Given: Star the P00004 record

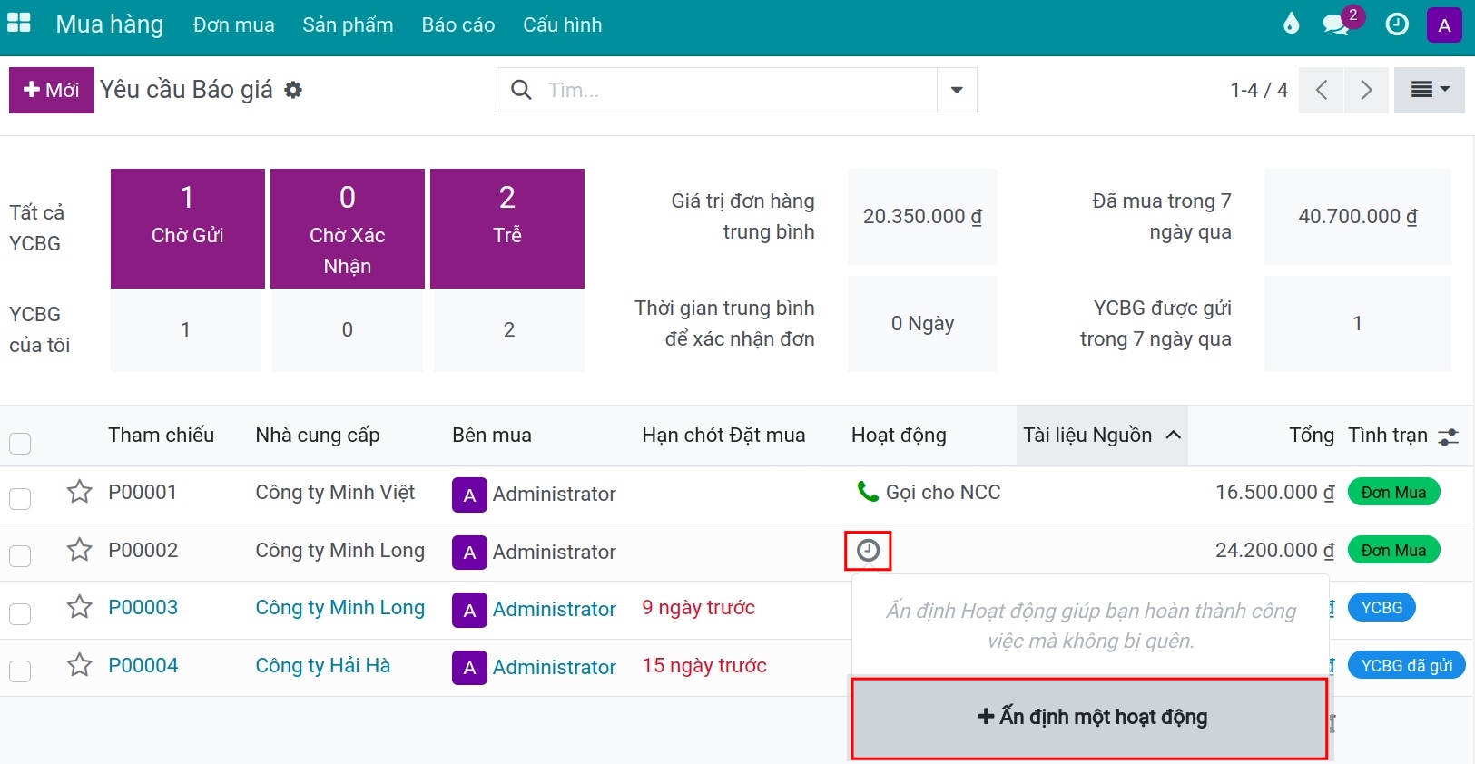Looking at the screenshot, I should point(80,665).
